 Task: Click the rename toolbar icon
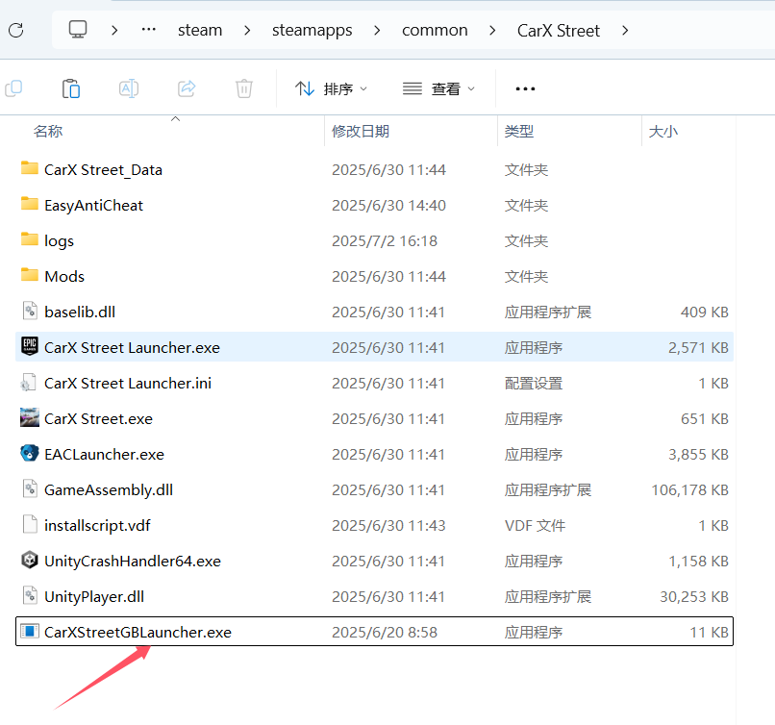[x=129, y=88]
